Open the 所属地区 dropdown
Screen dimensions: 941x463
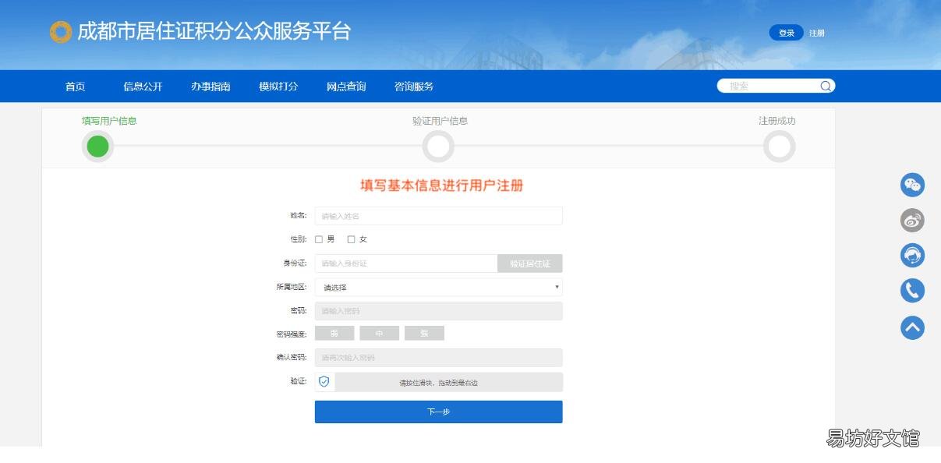click(438, 287)
